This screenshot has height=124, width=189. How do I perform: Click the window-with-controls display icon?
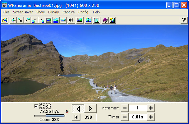coord(49,20)
